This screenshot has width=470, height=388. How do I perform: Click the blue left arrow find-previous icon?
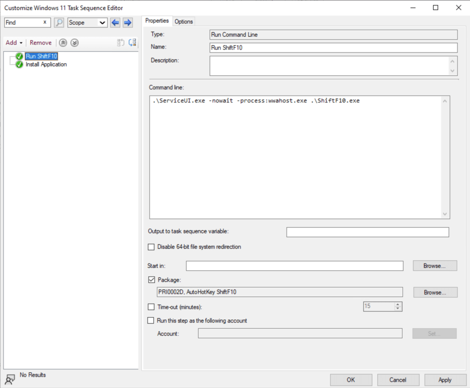[115, 23]
